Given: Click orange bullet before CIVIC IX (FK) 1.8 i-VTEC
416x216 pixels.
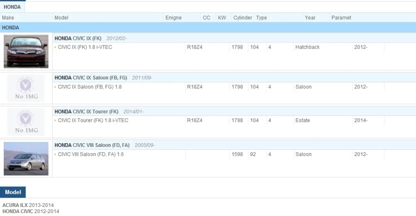Looking at the screenshot, I should pyautogui.click(x=55, y=47).
